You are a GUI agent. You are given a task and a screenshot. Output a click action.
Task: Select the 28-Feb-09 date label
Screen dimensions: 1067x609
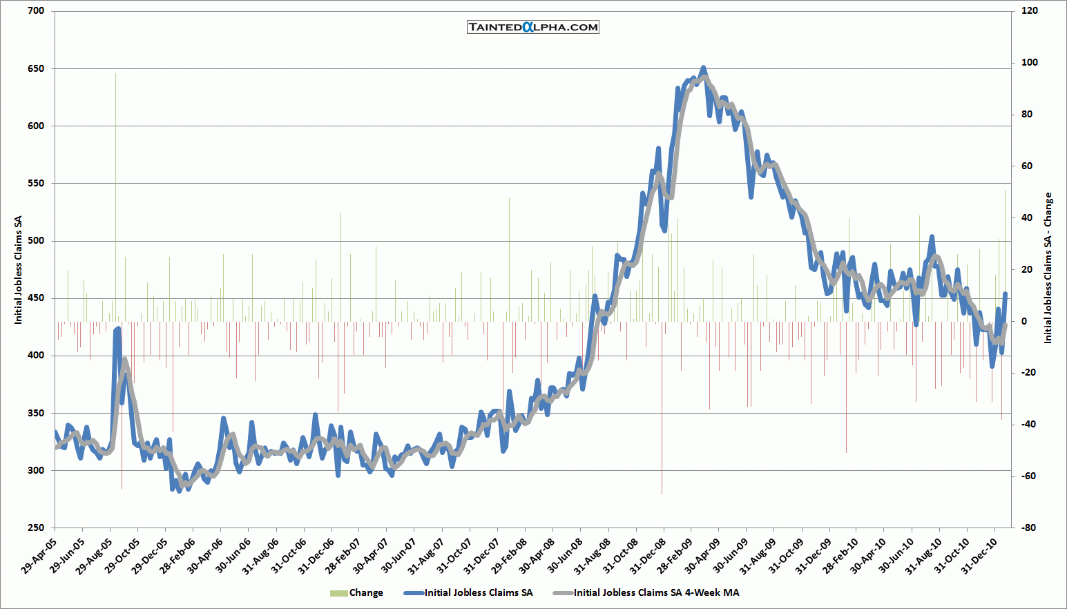tap(673, 557)
